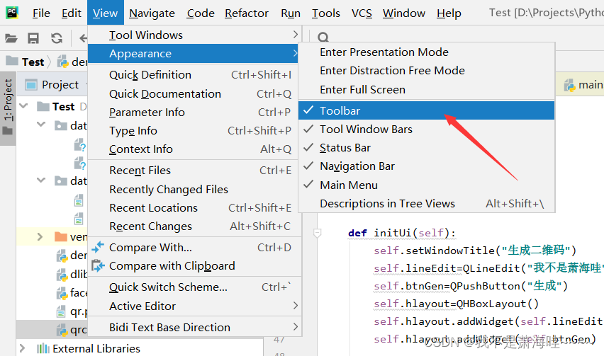Click the main Python file tab
The height and width of the screenshot is (356, 604).
pos(583,85)
